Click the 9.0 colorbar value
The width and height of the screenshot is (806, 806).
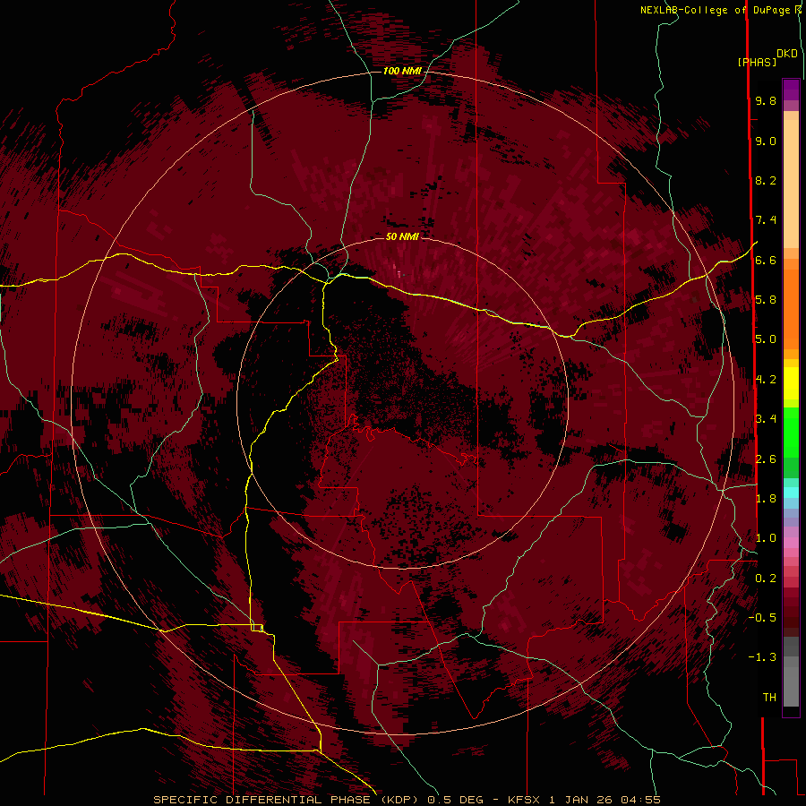click(x=766, y=141)
